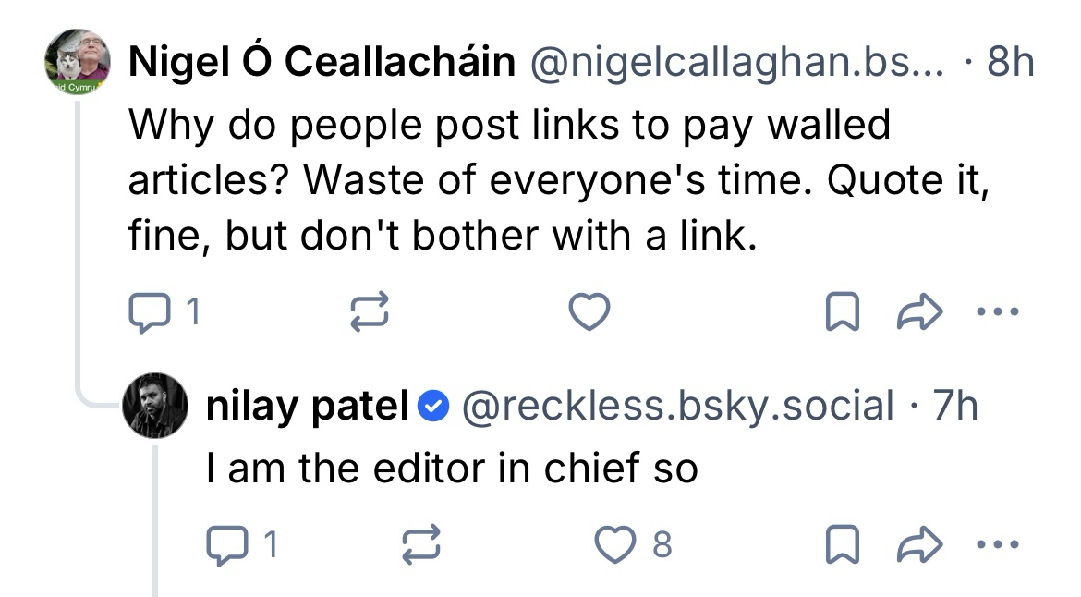
Task: Open the @reckless.bsky.social handle
Action: (x=676, y=406)
